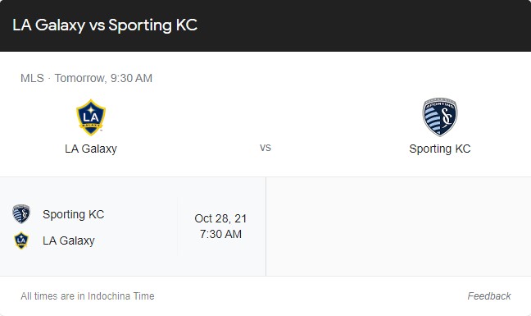
Task: Select the Sporting KC team name under shield
Action: [x=440, y=149]
